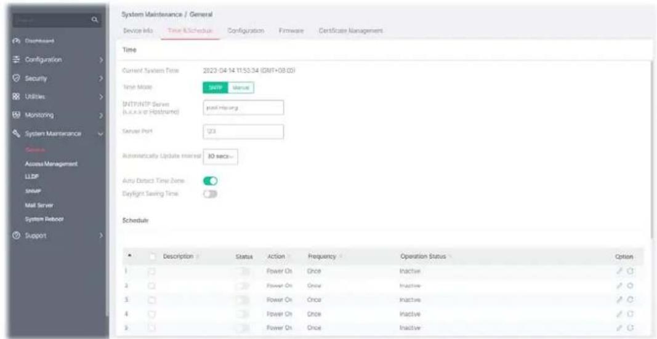Image resolution: width=657 pixels, height=339 pixels.
Task: Select the Time & Schedule tab
Action: coord(191,31)
